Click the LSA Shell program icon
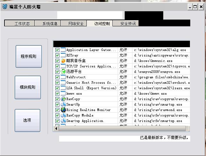This screenshot has width=206, height=156. [63, 88]
